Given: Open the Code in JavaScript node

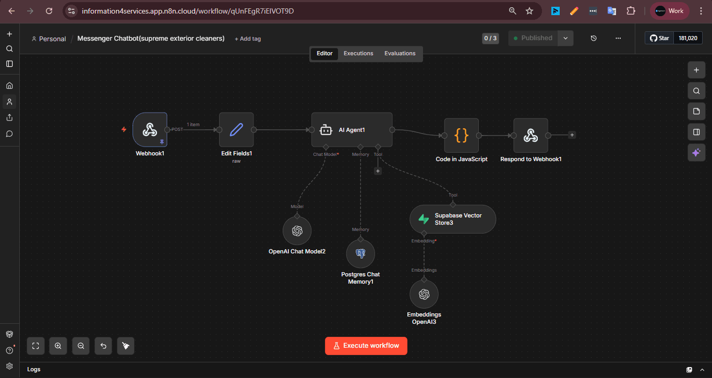Looking at the screenshot, I should click(x=462, y=136).
